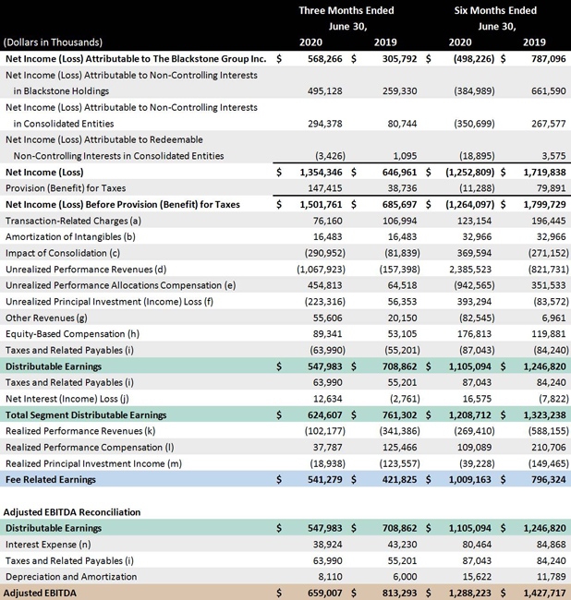The image size is (571, 600).
Task: Select the Adjusted EBITDA Reconciliation heading
Action: (x=72, y=510)
